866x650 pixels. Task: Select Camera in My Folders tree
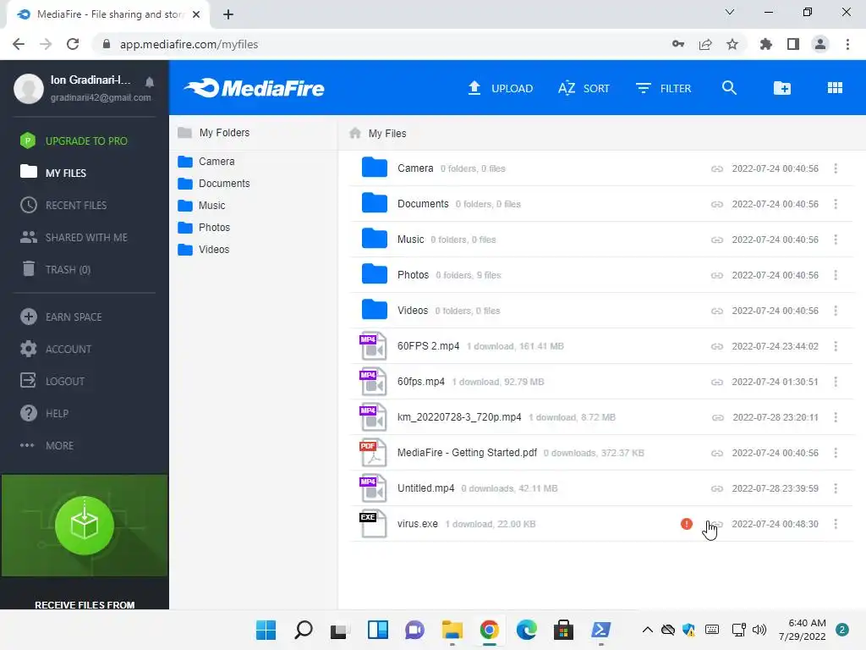206,162
